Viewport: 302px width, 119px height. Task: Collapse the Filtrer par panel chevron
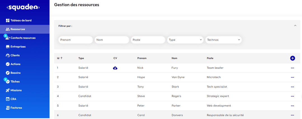(x=295, y=26)
